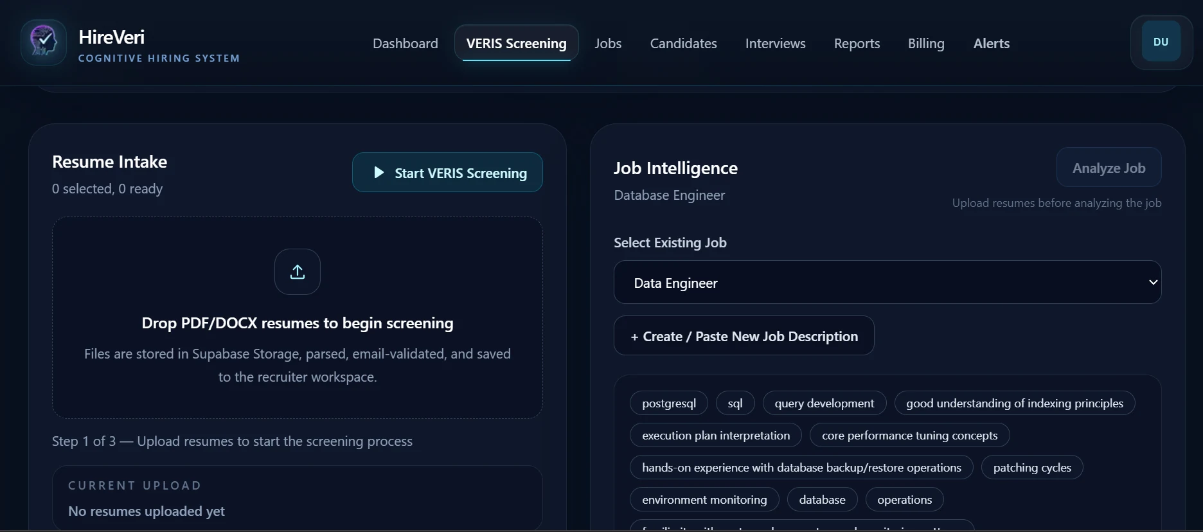Viewport: 1203px width, 532px height.
Task: Click the CURRENT UPLOAD label
Action: 135,486
